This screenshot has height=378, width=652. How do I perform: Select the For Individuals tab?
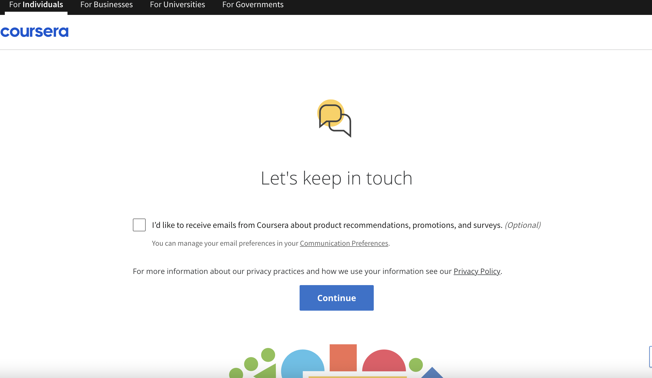click(36, 5)
